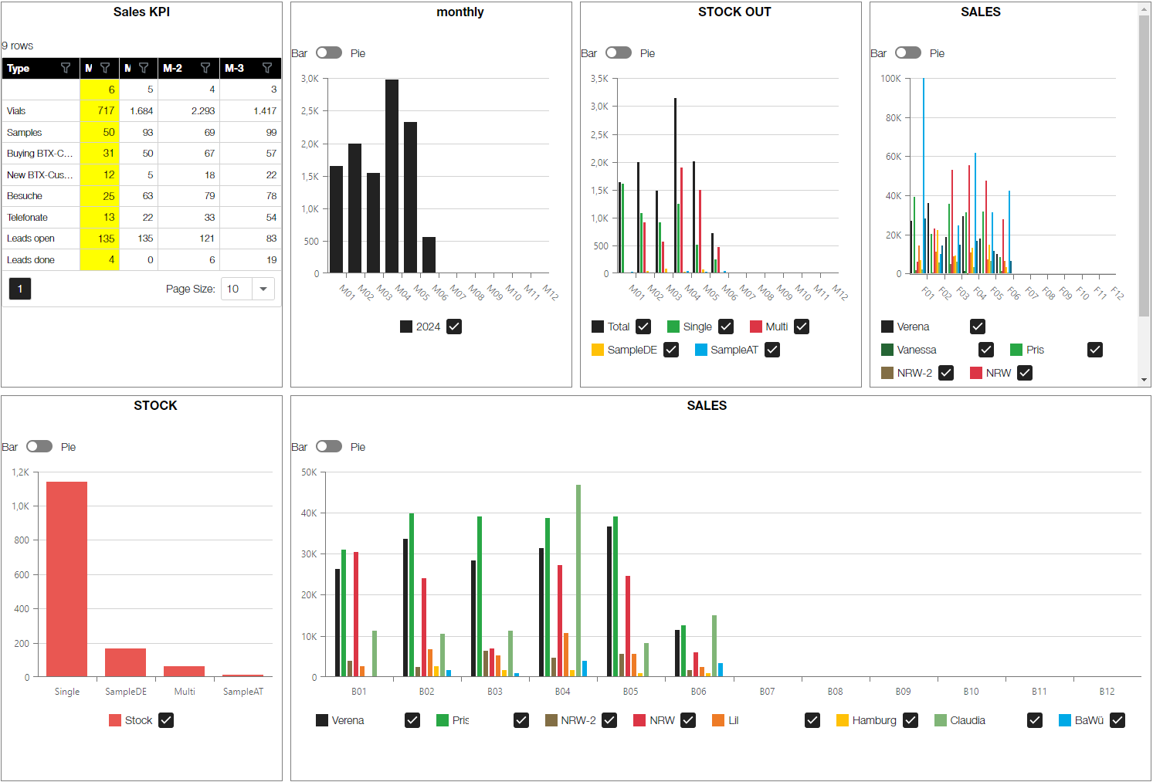1153x782 pixels.
Task: Uncheck Pris checkbox in F01–F12 SALES legend
Action: [x=1095, y=350]
